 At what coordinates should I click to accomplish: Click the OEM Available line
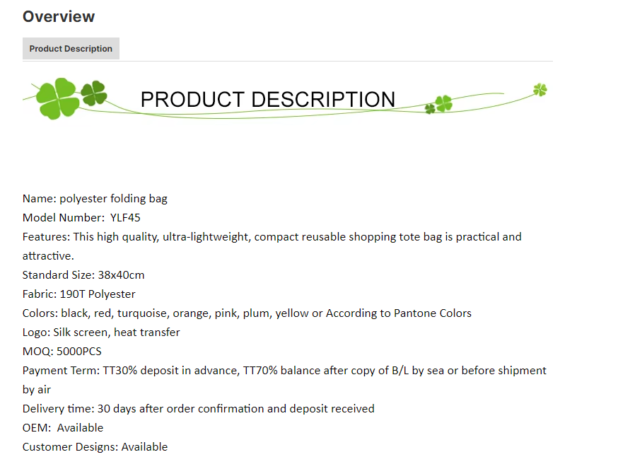pos(63,428)
